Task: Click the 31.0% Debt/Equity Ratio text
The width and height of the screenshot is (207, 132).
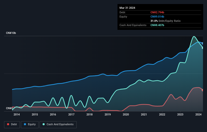Action: coord(165,21)
